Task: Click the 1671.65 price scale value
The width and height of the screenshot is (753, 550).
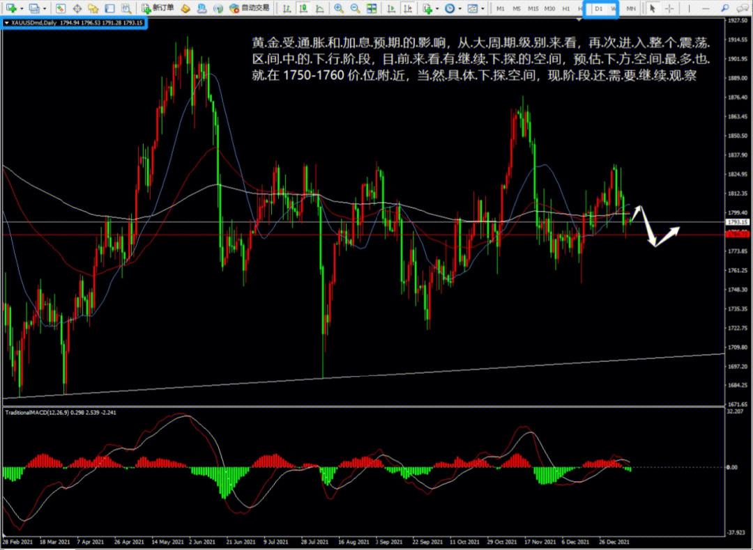Action: click(738, 404)
